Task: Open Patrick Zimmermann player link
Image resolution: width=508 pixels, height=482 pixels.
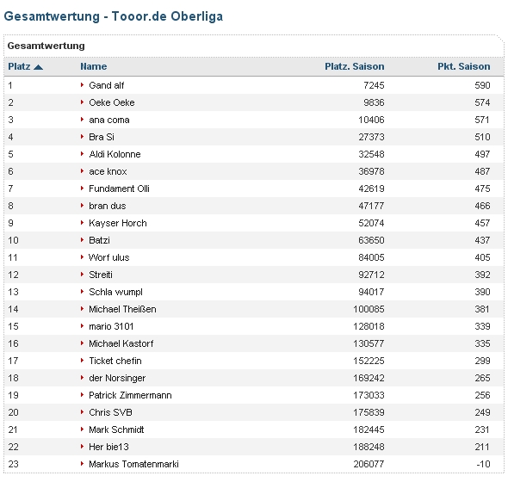Action: tap(130, 395)
